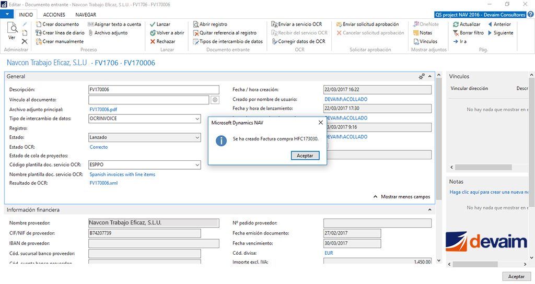Click Actualizar refresh action
Screen dimensions: 535x284
point(467,24)
